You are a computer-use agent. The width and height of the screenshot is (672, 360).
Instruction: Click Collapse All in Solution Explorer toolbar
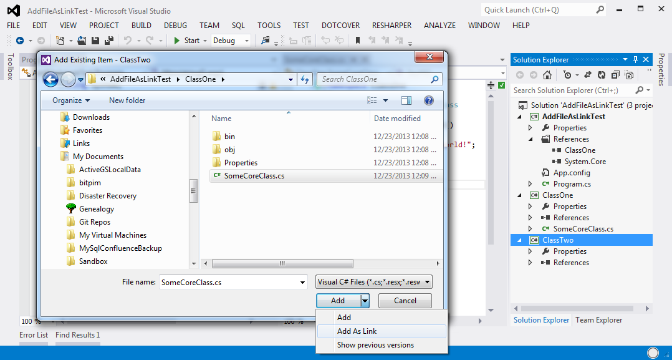pyautogui.click(x=615, y=75)
